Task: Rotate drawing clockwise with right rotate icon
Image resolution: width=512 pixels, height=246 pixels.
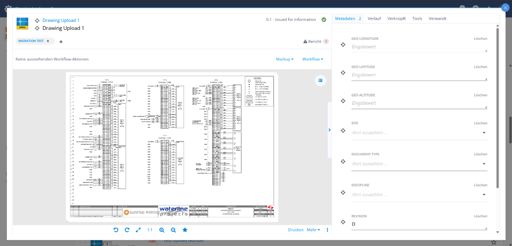Action: click(127, 230)
